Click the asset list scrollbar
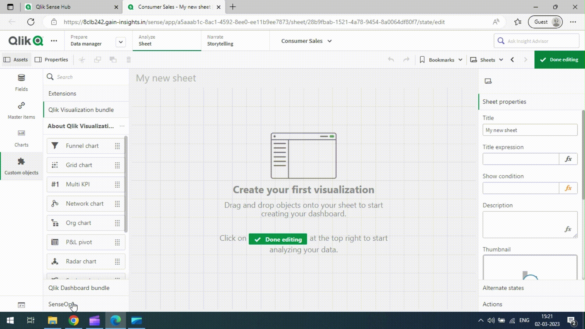 (126, 184)
